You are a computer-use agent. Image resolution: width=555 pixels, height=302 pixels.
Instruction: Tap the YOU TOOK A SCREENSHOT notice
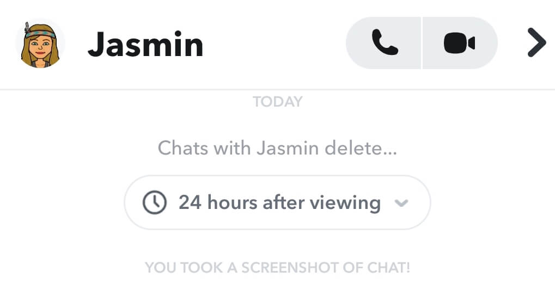[278, 268]
